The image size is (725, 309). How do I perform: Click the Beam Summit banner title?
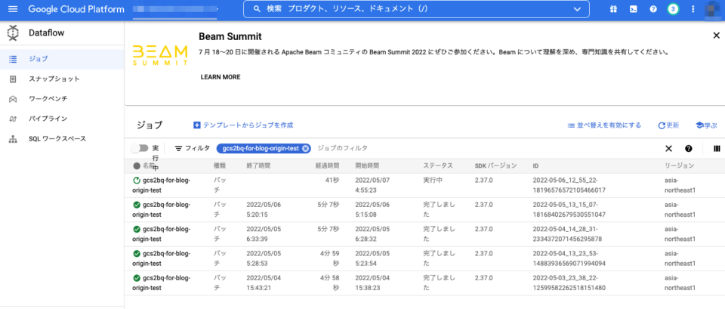[230, 36]
